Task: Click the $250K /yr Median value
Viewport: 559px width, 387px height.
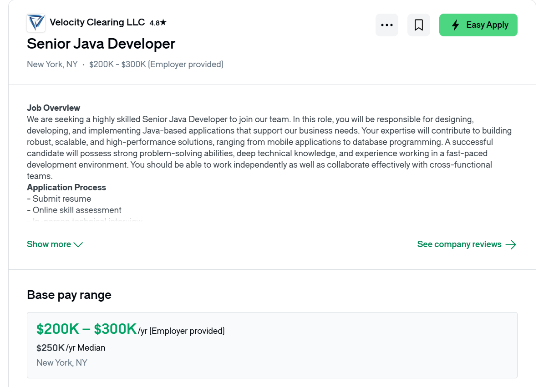Action: point(71,348)
